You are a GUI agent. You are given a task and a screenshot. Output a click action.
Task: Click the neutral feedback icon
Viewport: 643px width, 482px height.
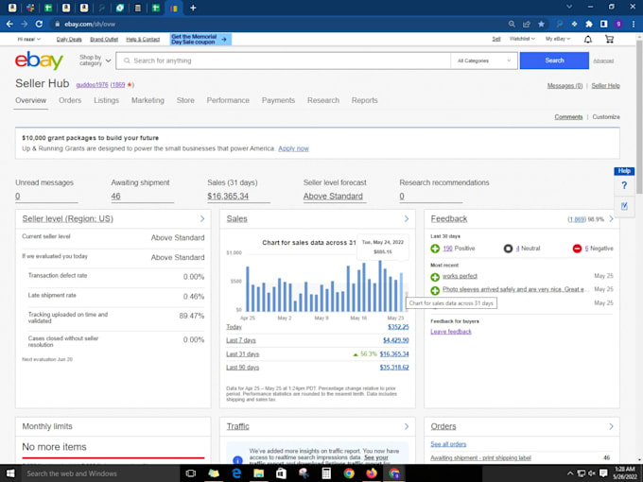508,249
